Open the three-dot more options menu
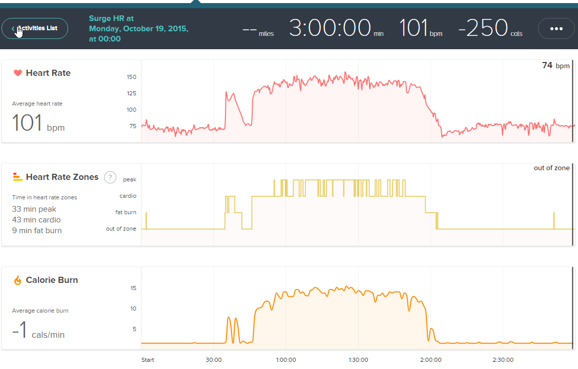 coord(556,28)
